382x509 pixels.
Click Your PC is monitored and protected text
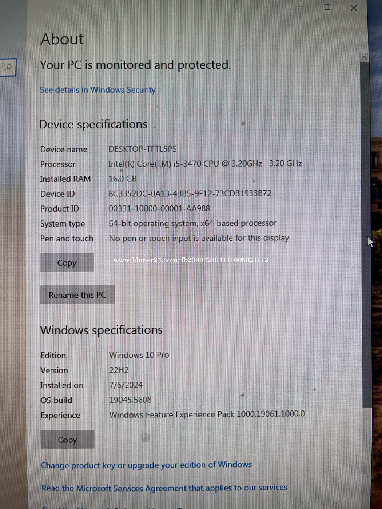(x=135, y=65)
